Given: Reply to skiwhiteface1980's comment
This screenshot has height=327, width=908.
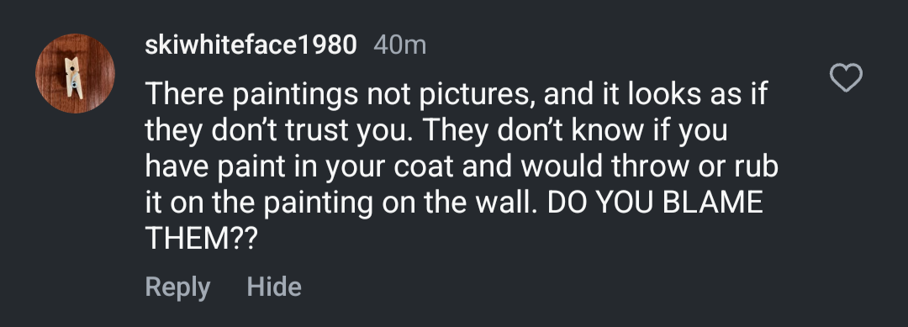Looking at the screenshot, I should pos(177,287).
